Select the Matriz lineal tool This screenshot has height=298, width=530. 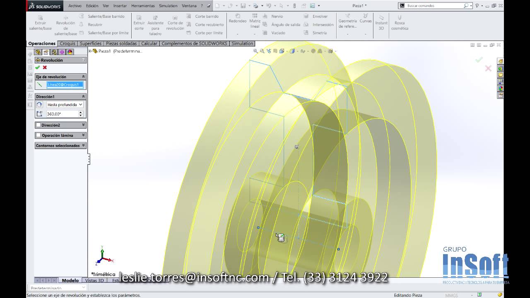pyautogui.click(x=255, y=21)
